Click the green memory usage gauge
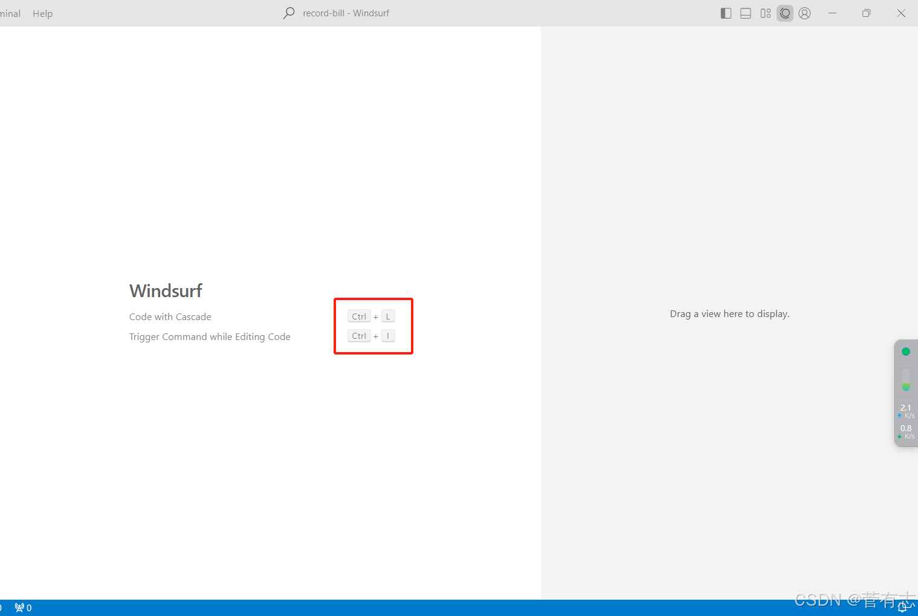The width and height of the screenshot is (918, 616). (906, 379)
